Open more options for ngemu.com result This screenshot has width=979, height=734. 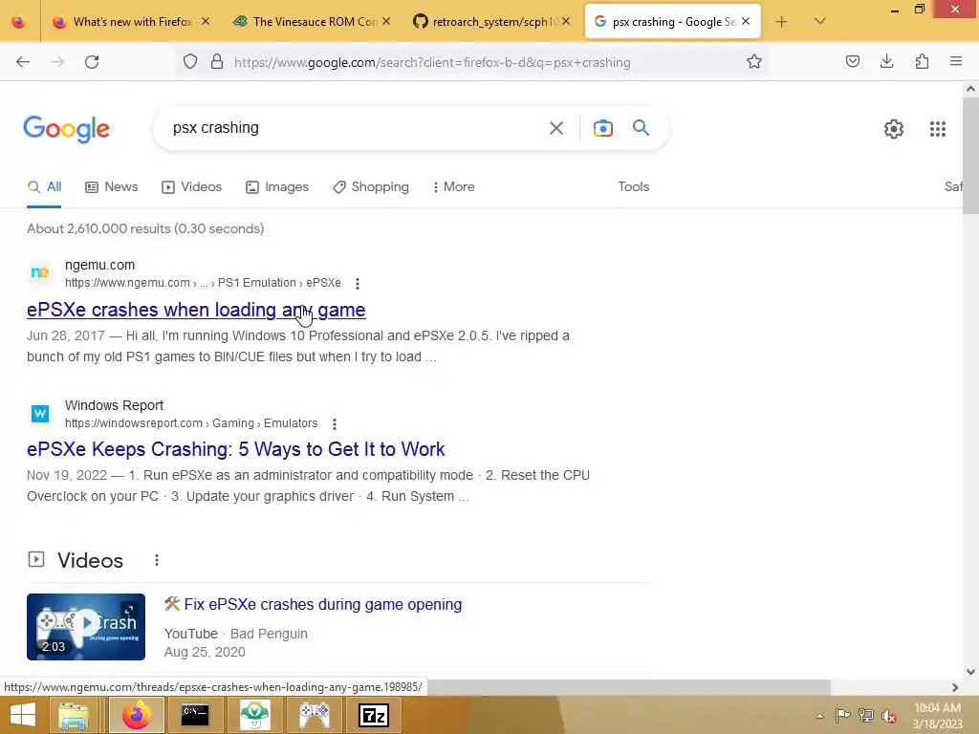click(x=358, y=283)
